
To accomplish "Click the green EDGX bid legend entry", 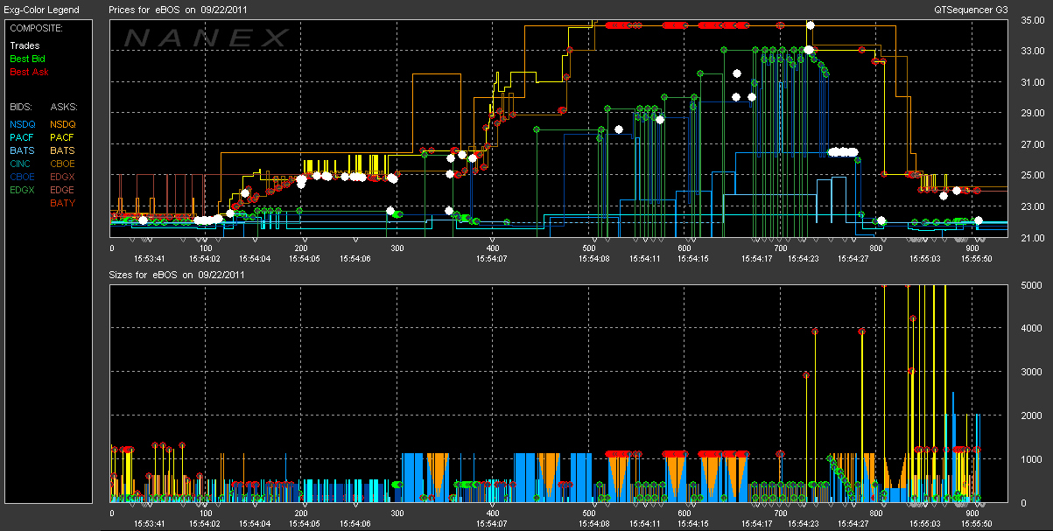I will (24, 190).
